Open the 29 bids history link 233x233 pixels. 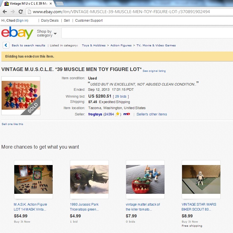(121, 96)
